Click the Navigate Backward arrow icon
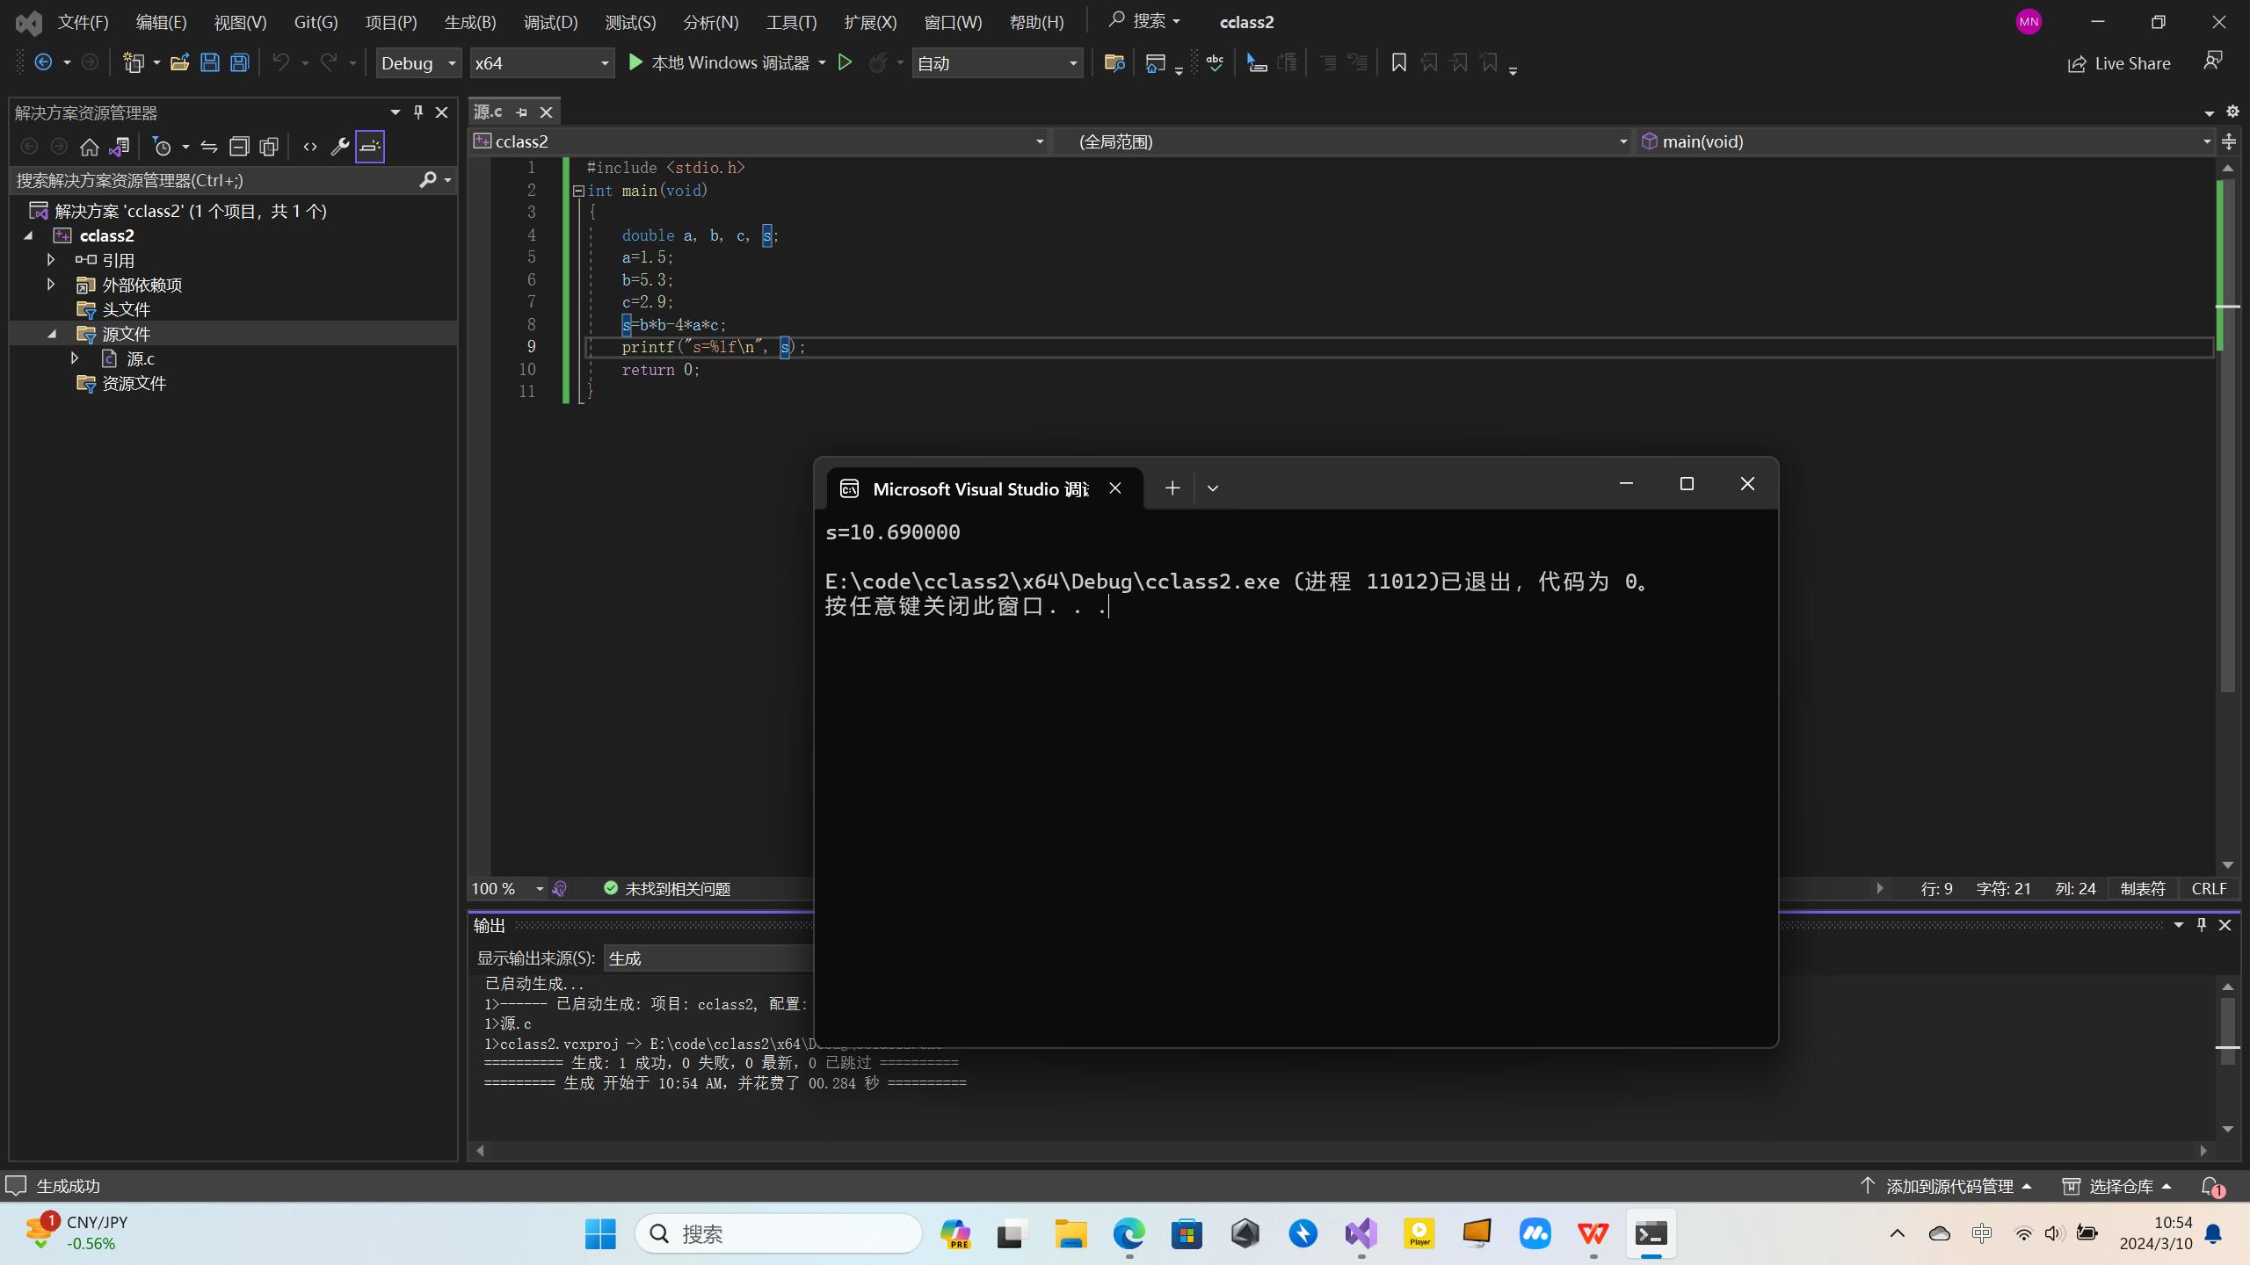 tap(42, 62)
